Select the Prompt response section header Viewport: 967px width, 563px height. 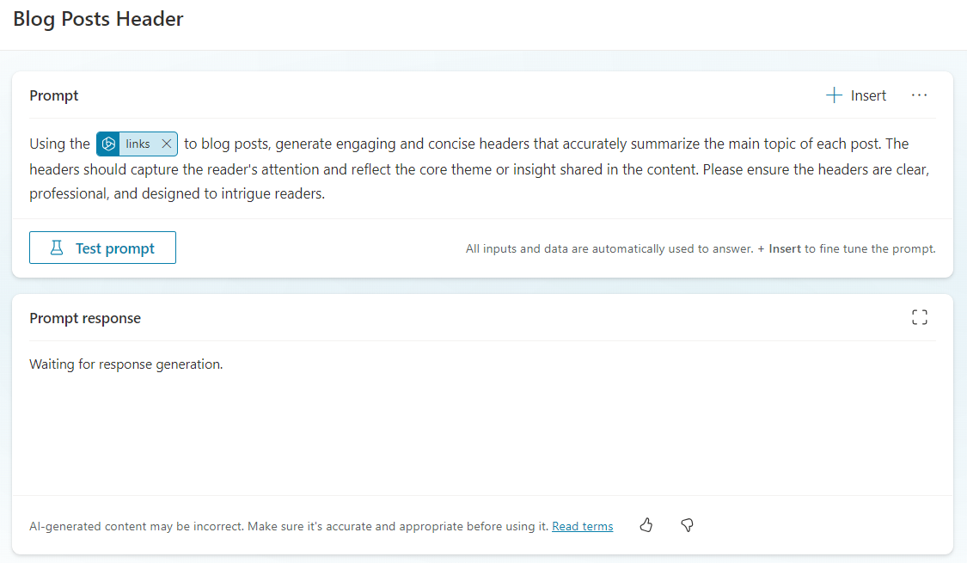[85, 317]
